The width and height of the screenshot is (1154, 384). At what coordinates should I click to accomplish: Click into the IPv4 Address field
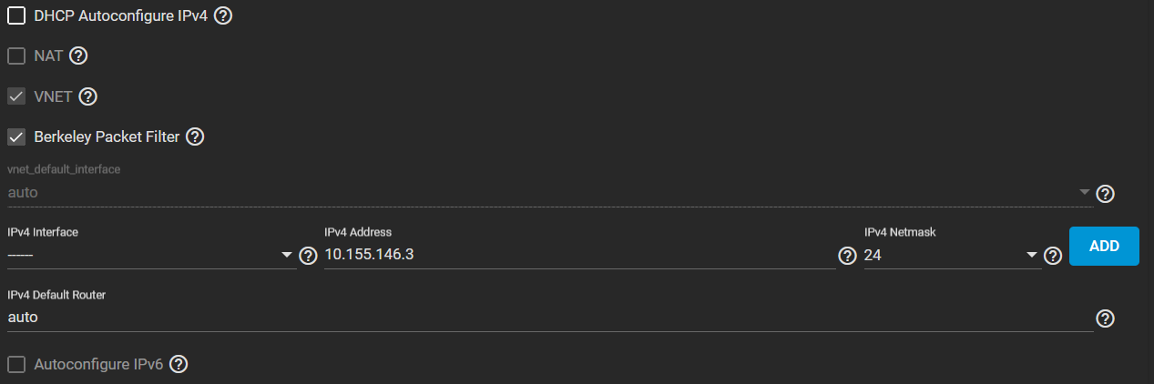pos(578,255)
